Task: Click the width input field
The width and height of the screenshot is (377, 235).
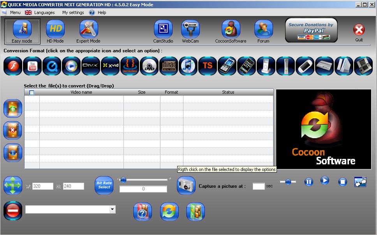Action: click(x=43, y=186)
